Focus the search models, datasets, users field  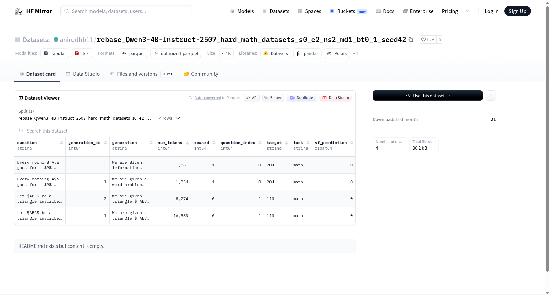(x=126, y=11)
